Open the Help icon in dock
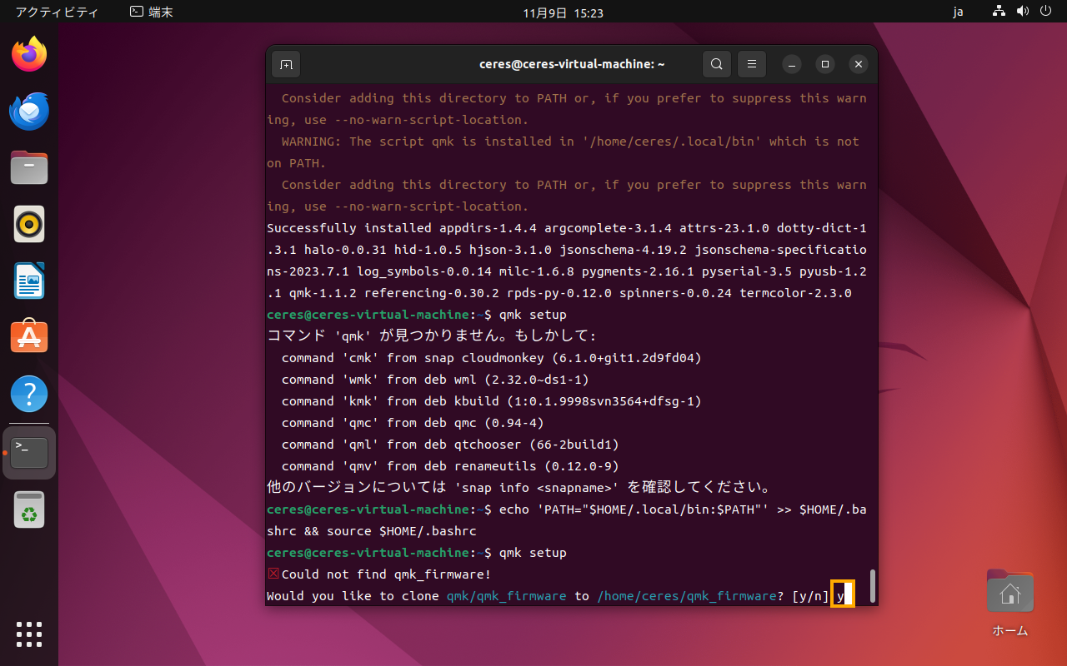This screenshot has width=1067, height=666. pyautogui.click(x=29, y=393)
